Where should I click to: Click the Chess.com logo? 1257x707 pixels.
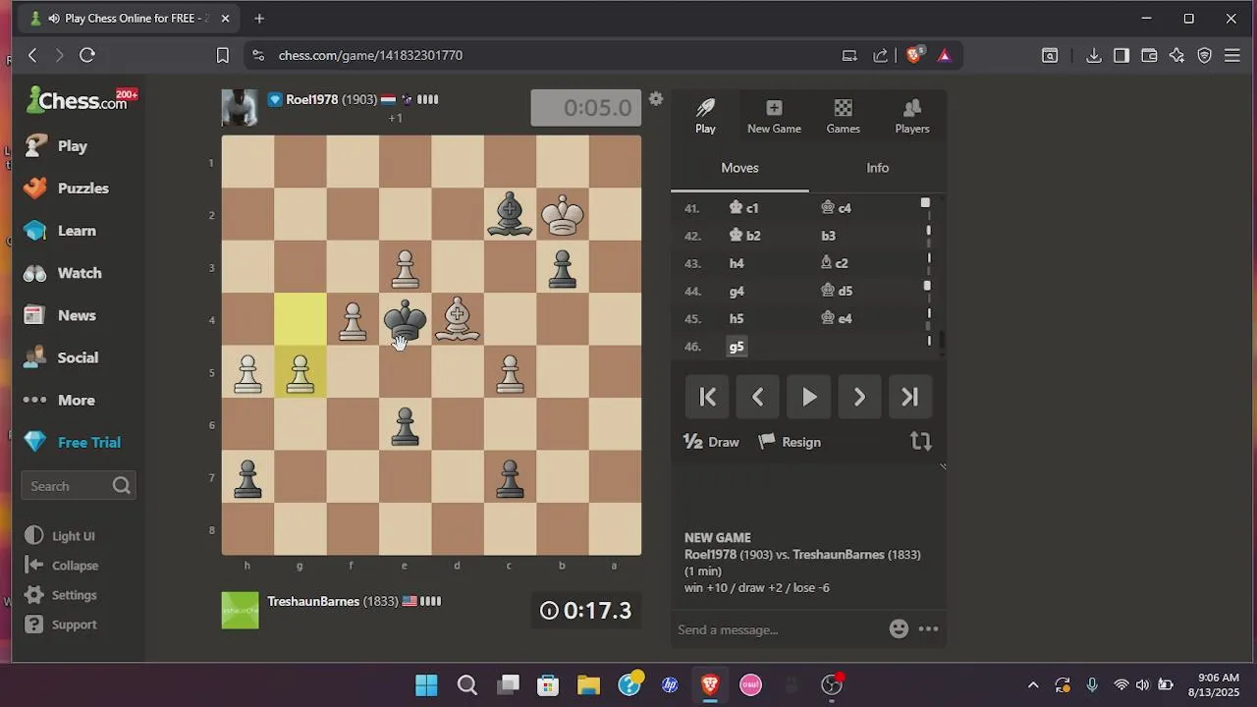82,99
